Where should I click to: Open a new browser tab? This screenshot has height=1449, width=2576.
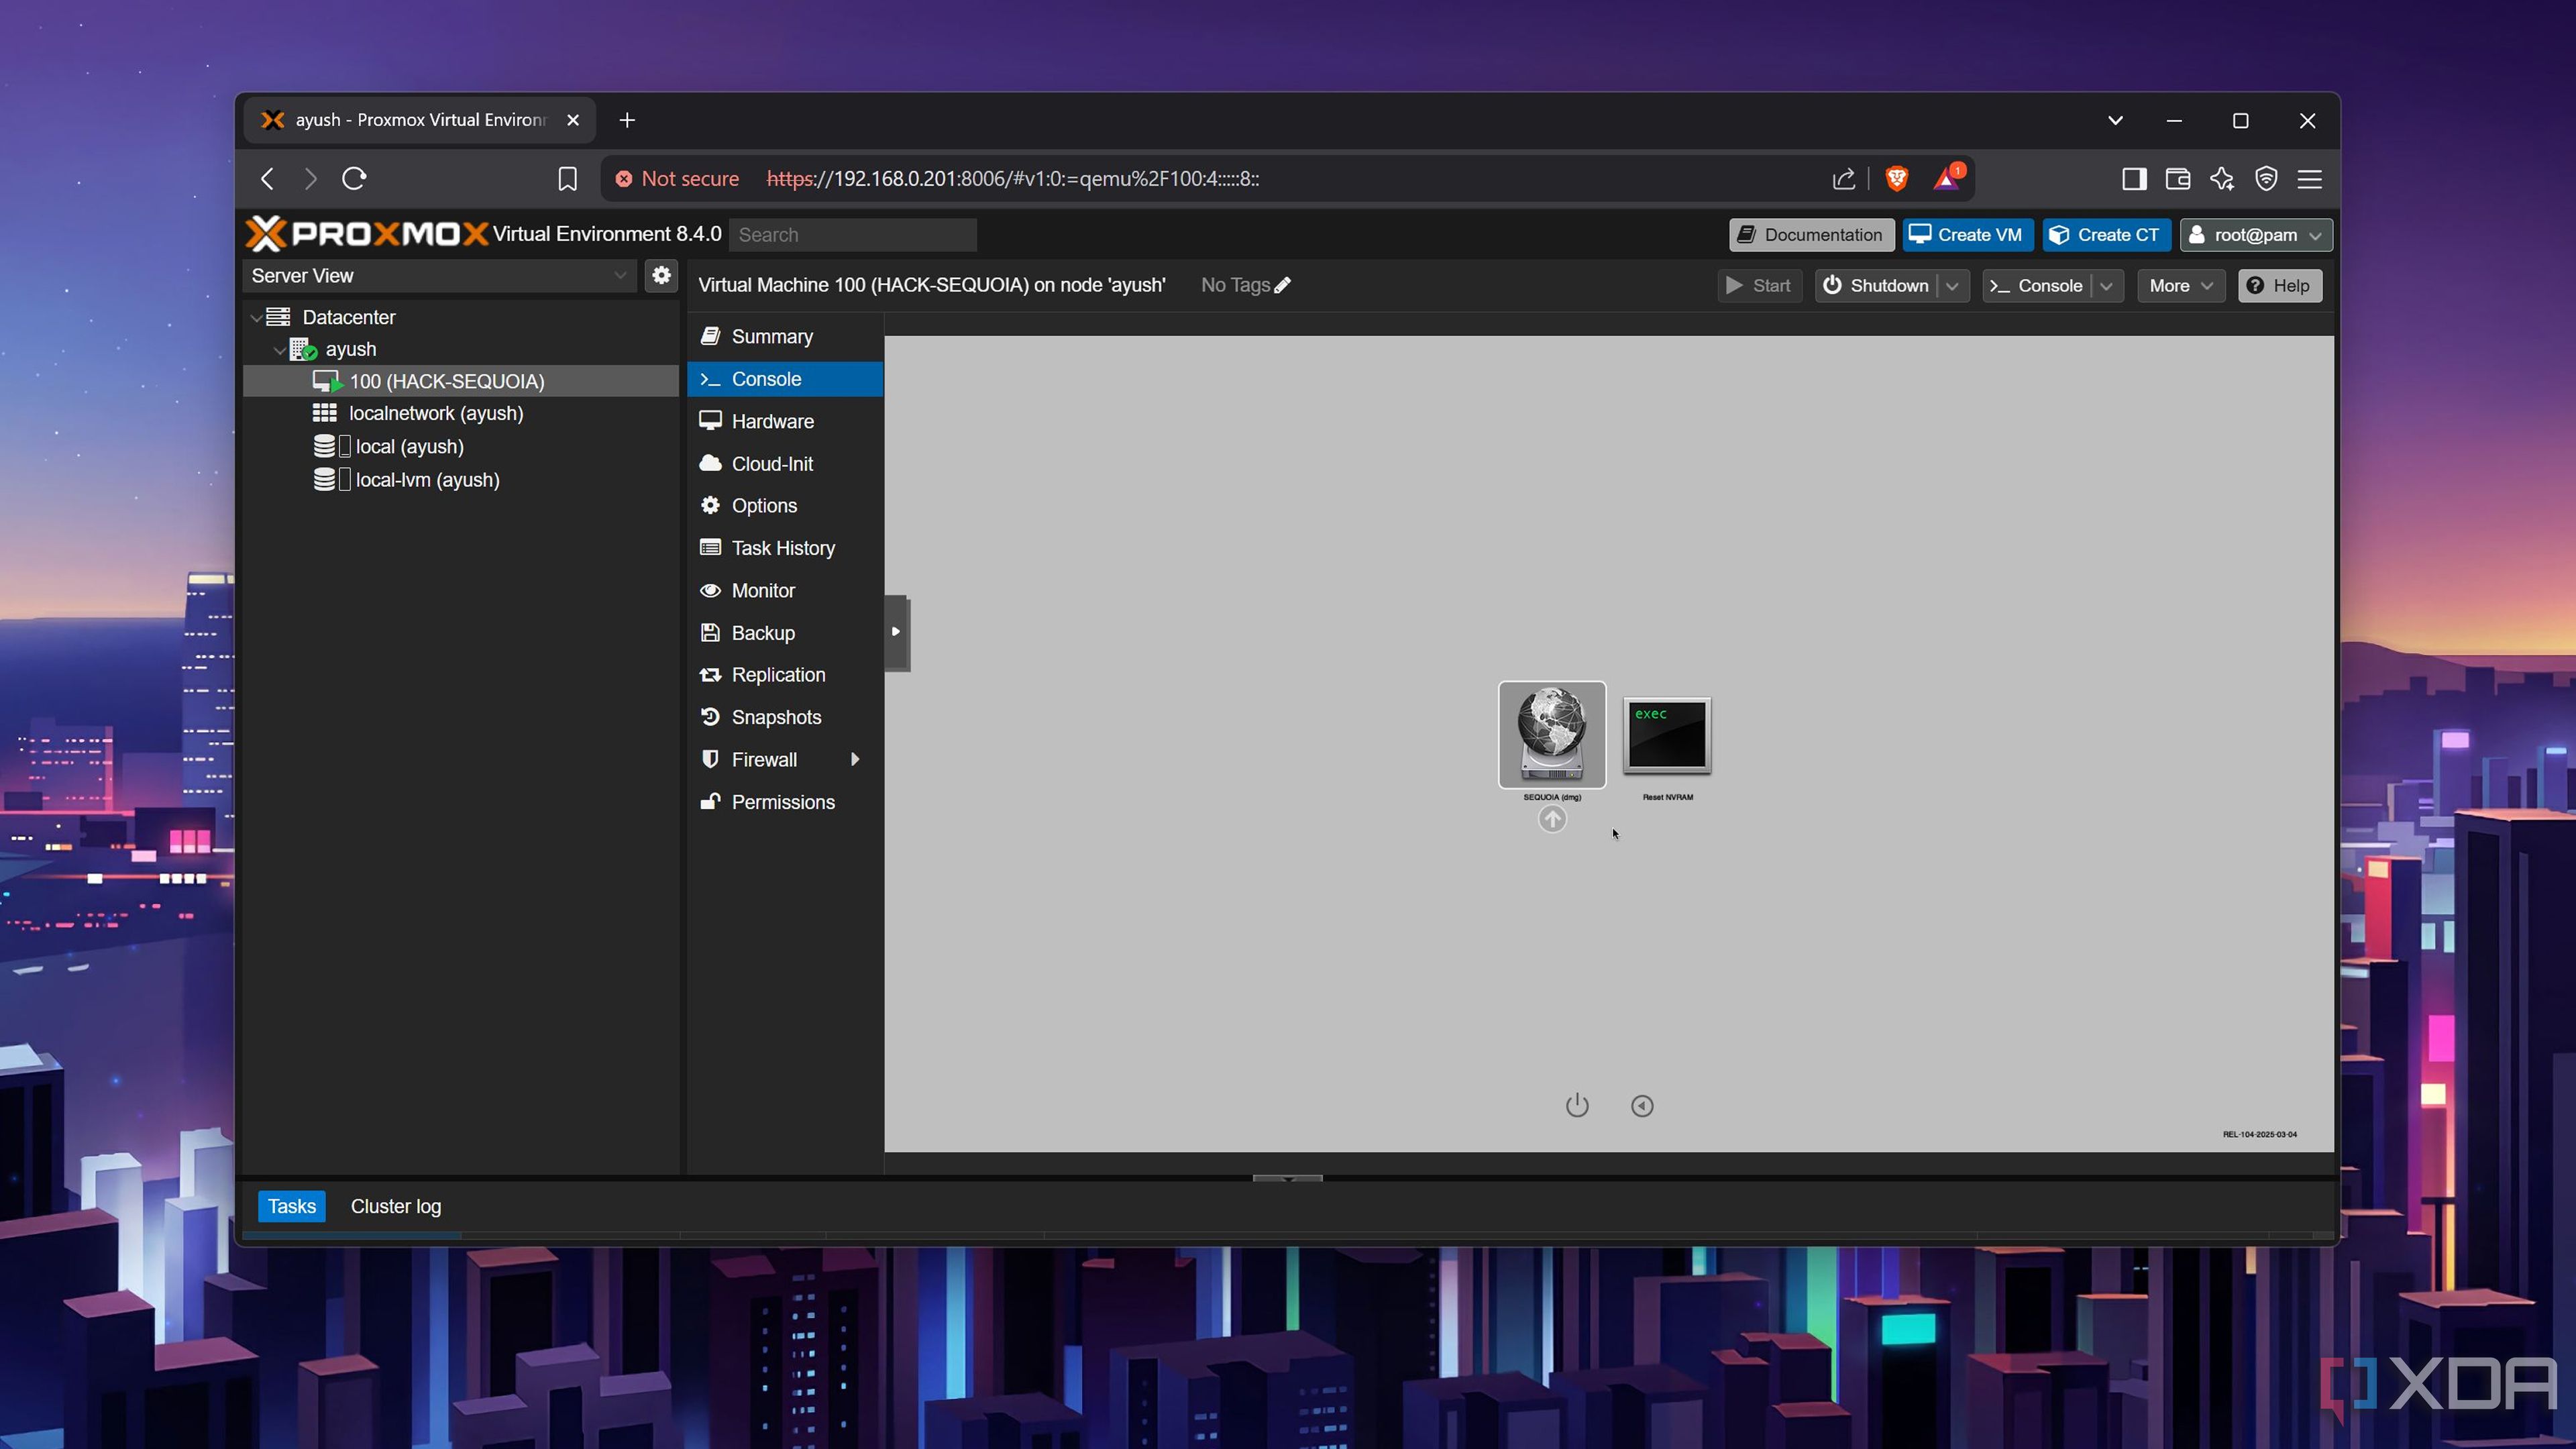click(x=627, y=120)
